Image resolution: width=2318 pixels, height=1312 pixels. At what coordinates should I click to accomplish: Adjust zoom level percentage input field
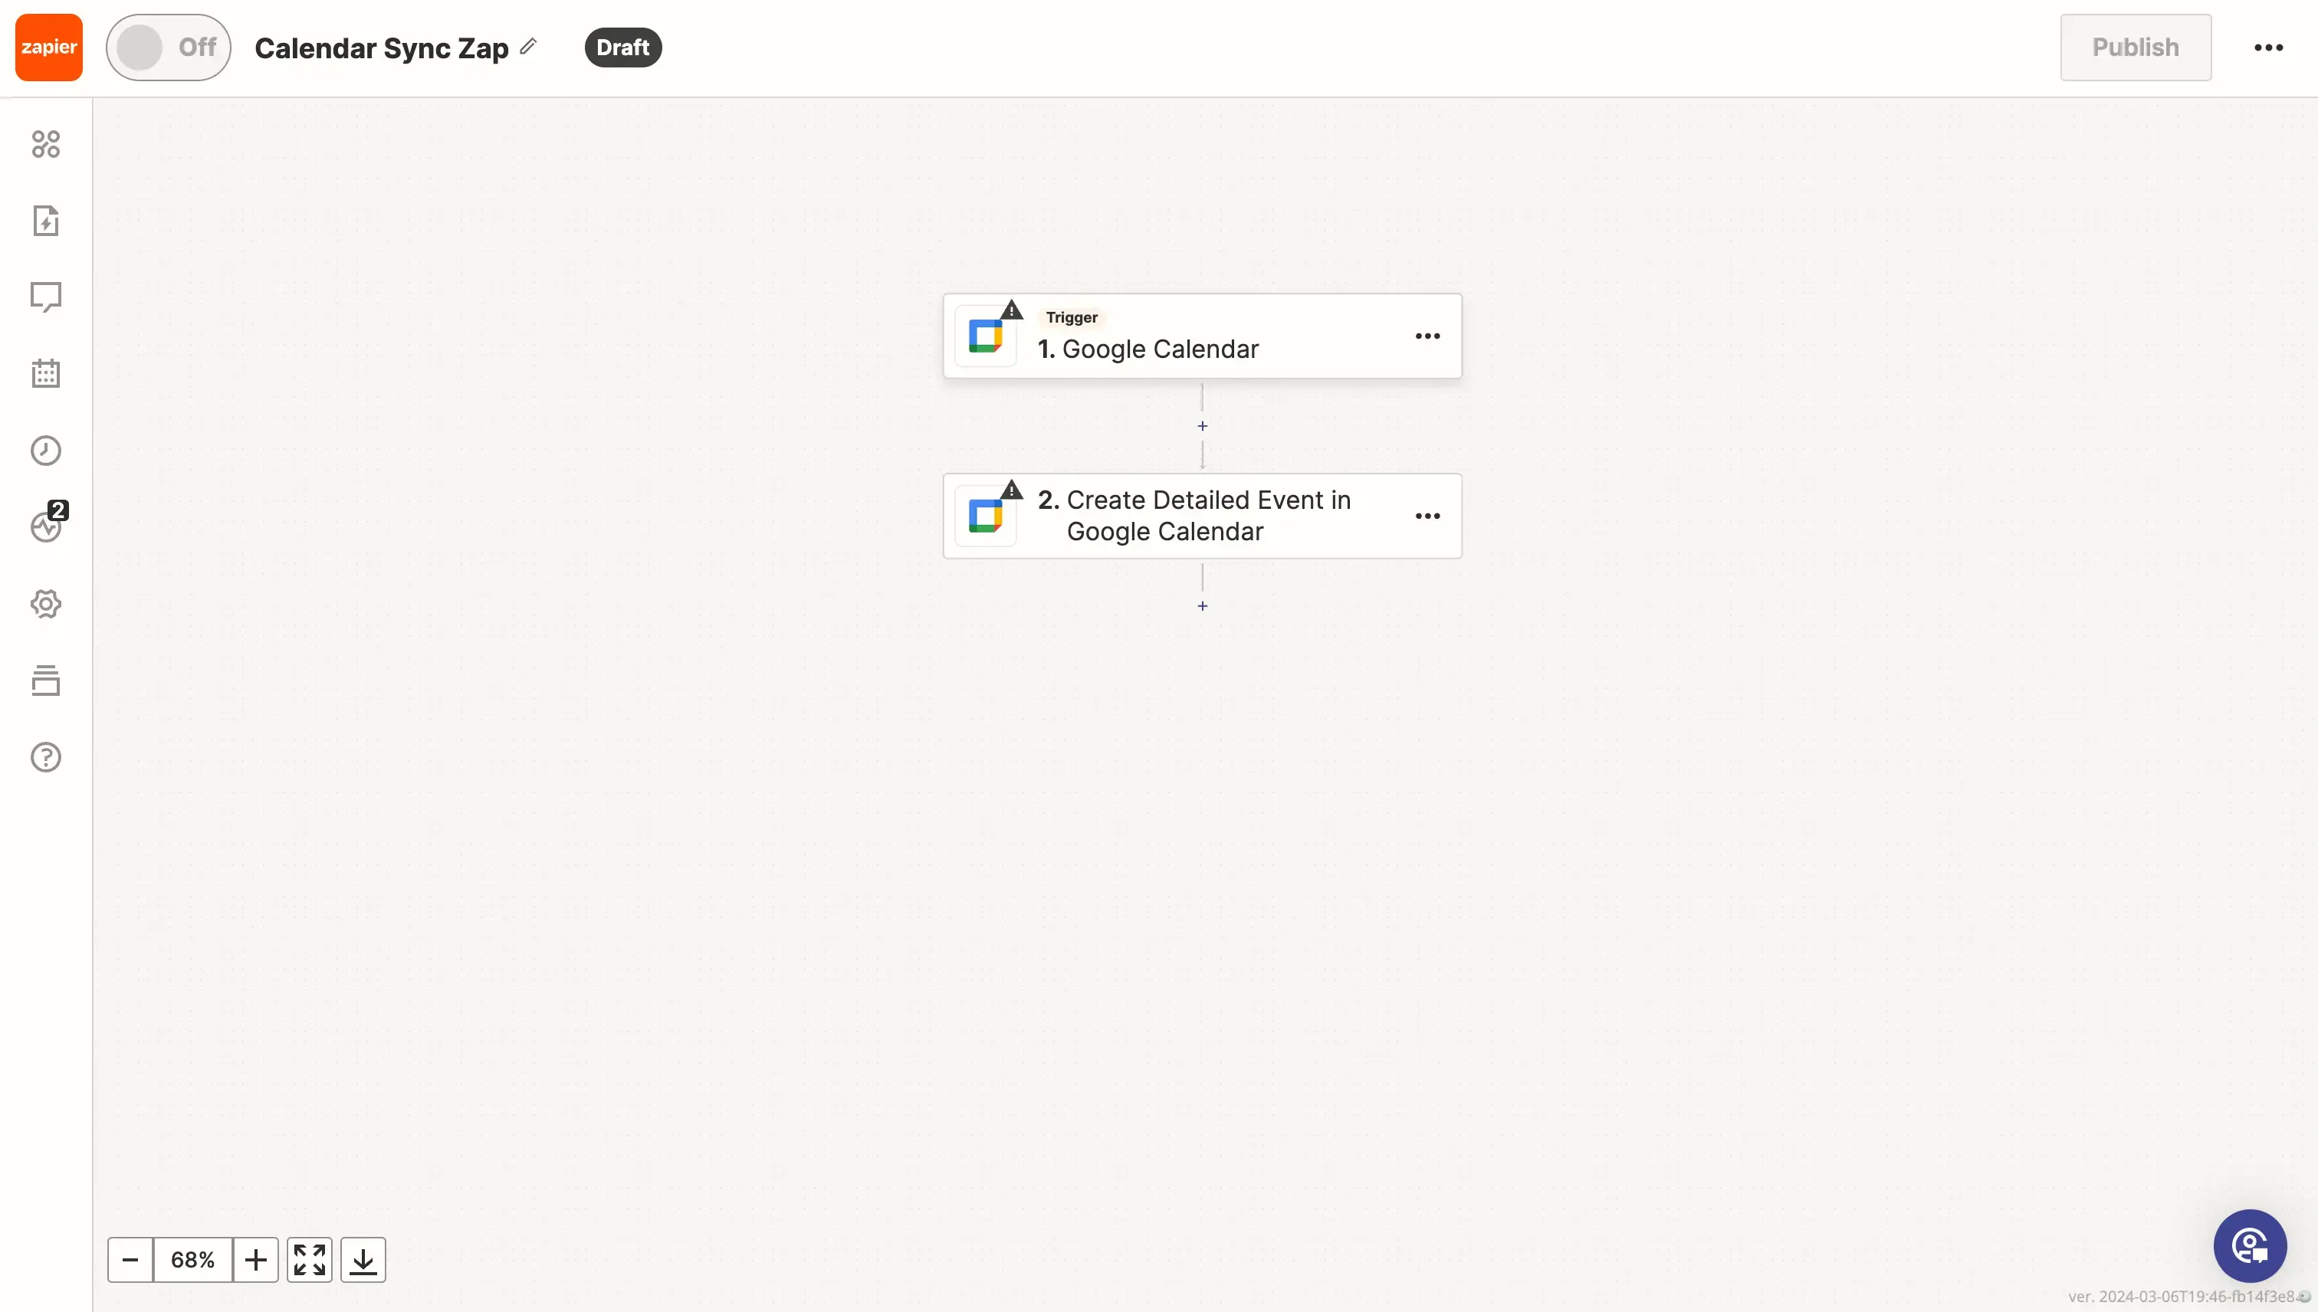(192, 1259)
